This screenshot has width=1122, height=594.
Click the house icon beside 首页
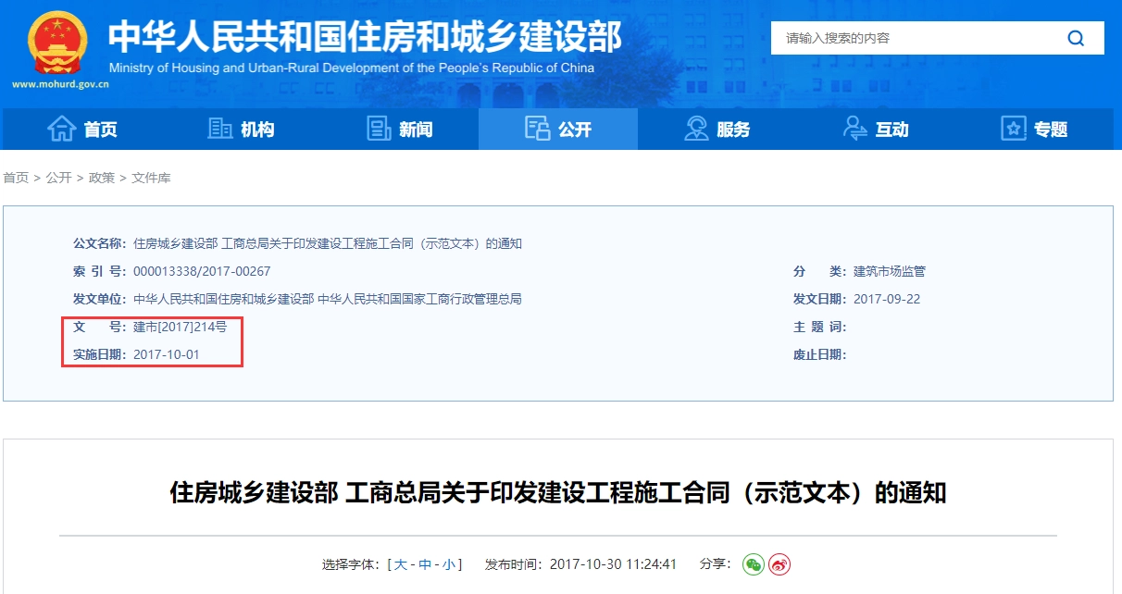click(61, 130)
